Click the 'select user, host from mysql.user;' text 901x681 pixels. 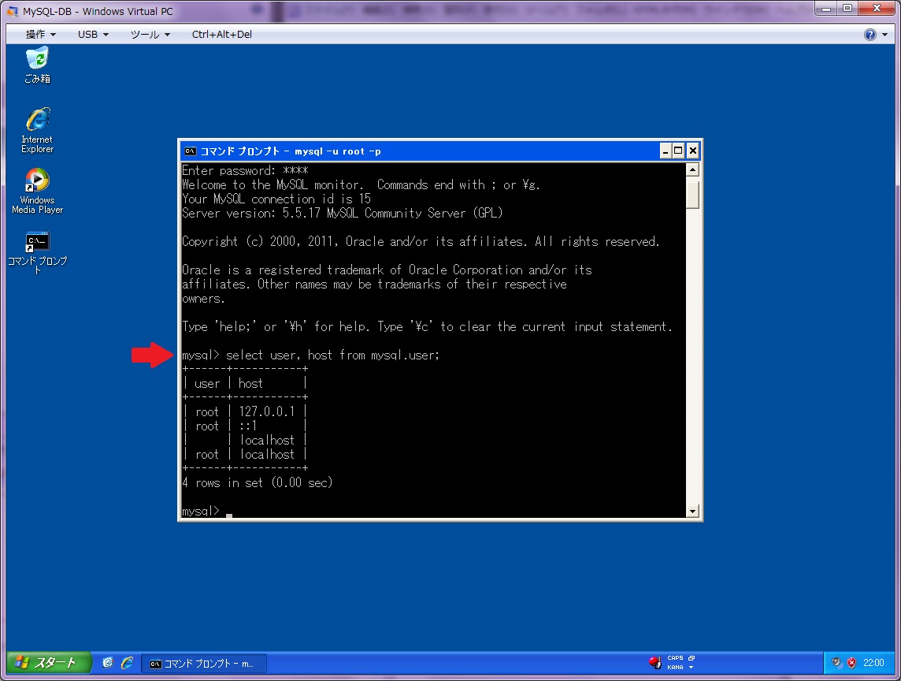332,355
